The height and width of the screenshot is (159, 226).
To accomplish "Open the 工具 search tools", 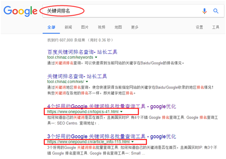I will pos(215,27).
